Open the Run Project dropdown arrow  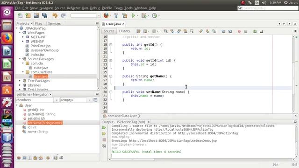point(137,15)
